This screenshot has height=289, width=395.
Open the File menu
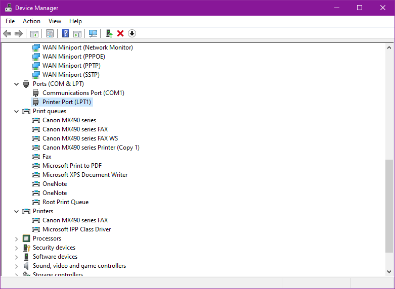10,21
